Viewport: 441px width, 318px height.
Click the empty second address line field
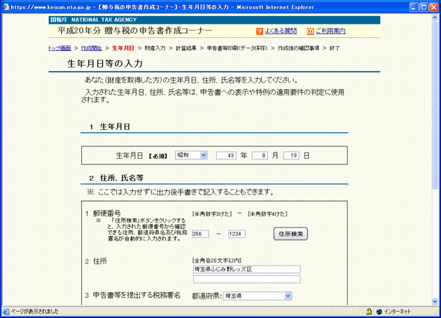click(x=247, y=279)
